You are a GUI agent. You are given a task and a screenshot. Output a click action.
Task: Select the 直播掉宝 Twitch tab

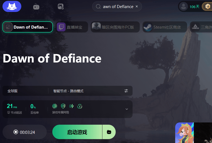click(x=72, y=27)
